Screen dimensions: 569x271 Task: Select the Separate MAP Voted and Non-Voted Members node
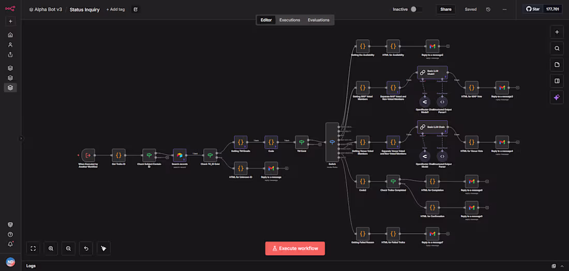(393, 87)
